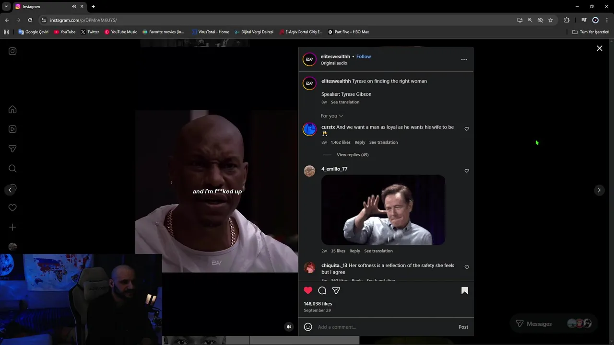614x345 pixels.
Task: Toggle saved bookmark on post
Action: click(464, 290)
